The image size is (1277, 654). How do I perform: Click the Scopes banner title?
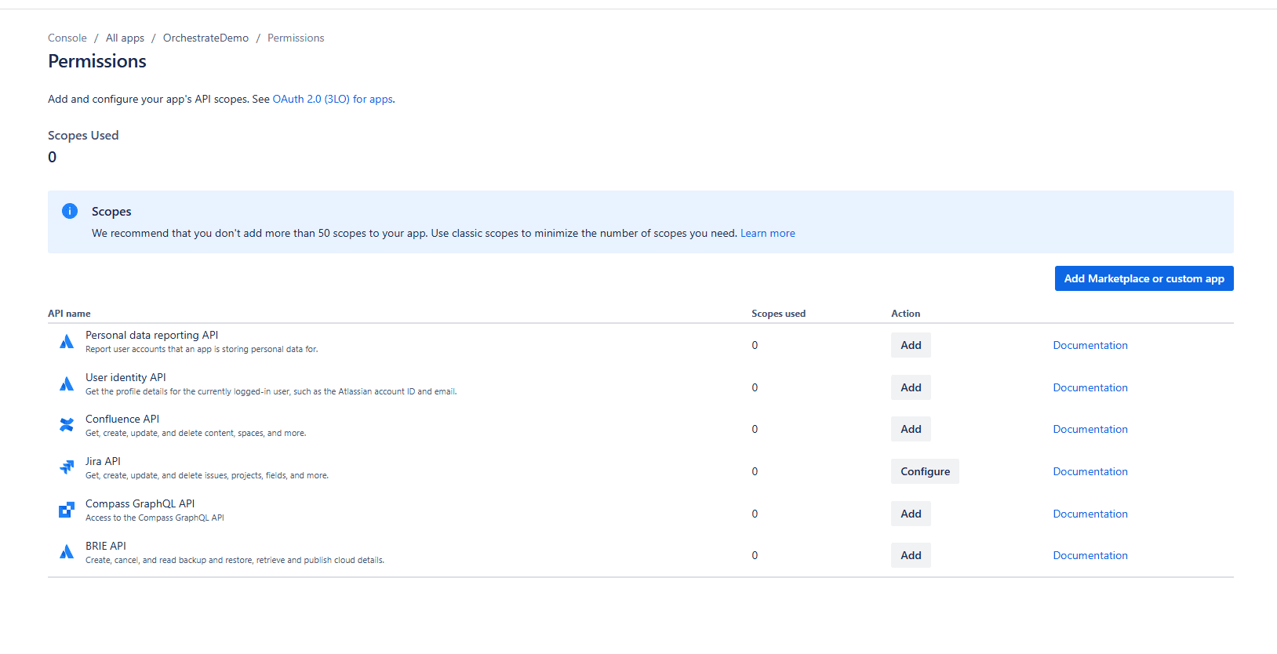pyautogui.click(x=111, y=211)
